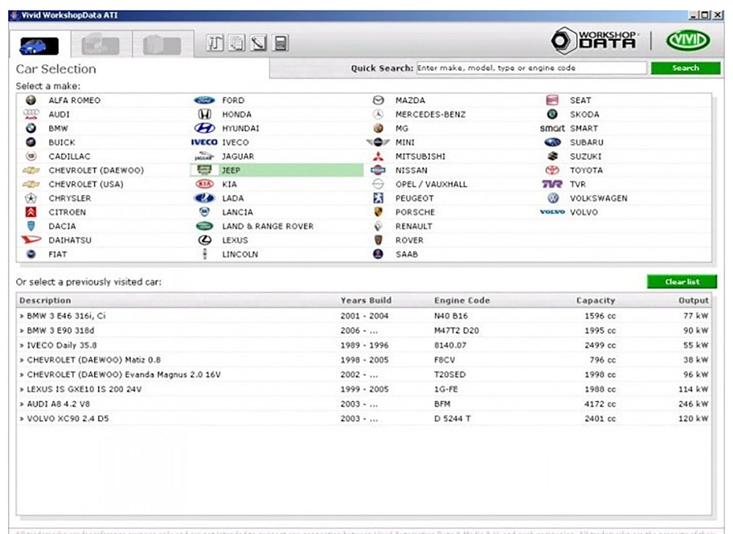Click the BMW logo icon

coord(31,128)
